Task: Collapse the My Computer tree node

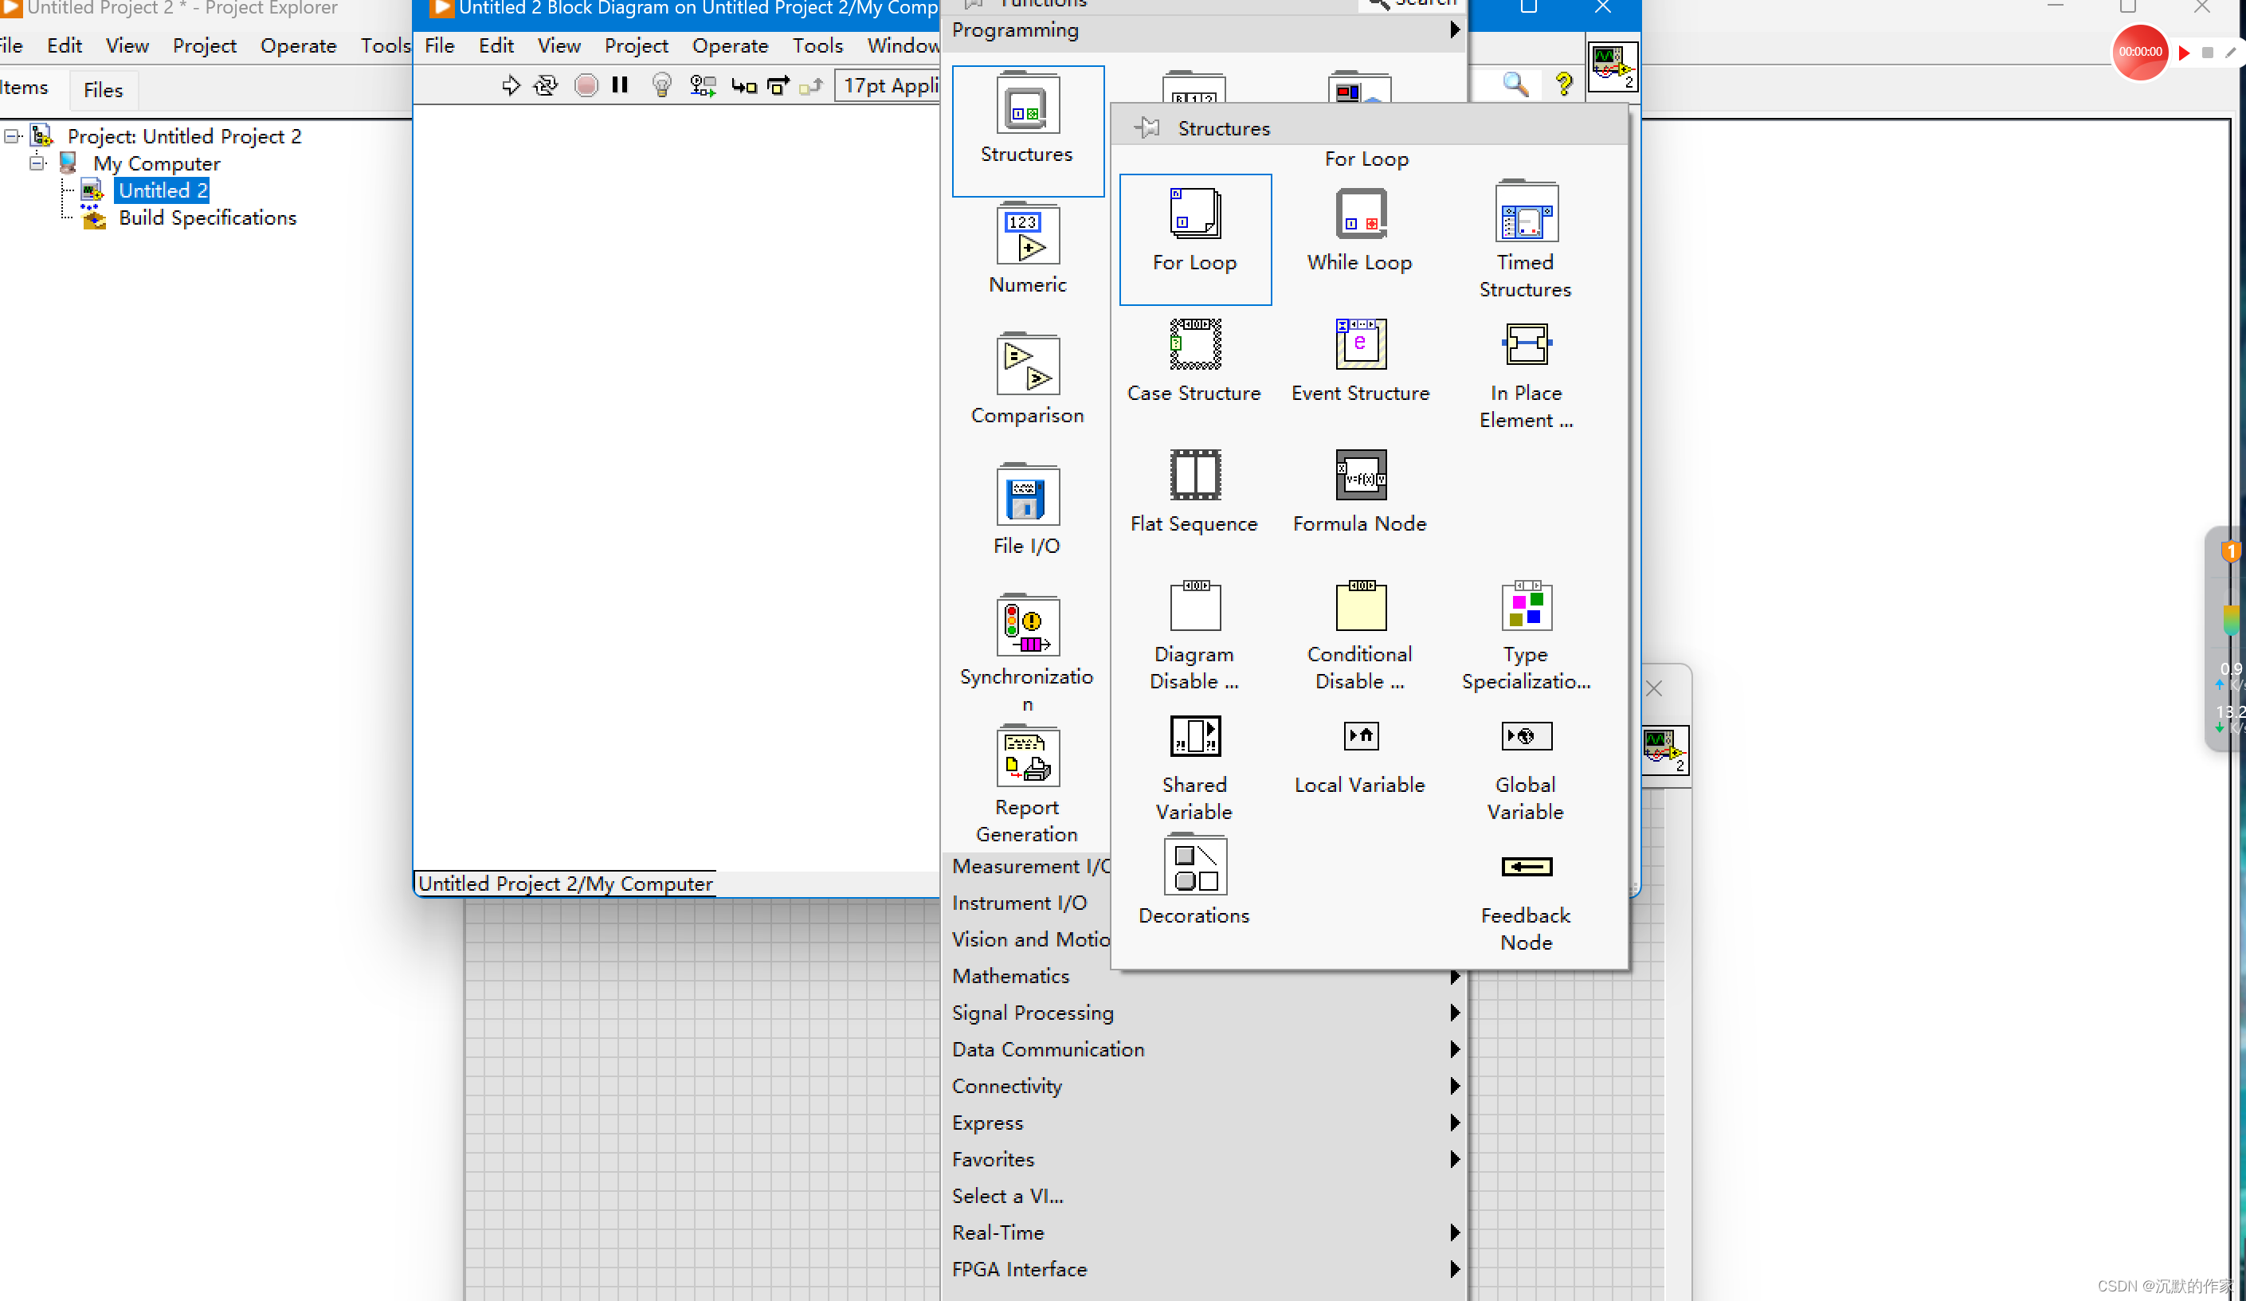Action: [37, 163]
